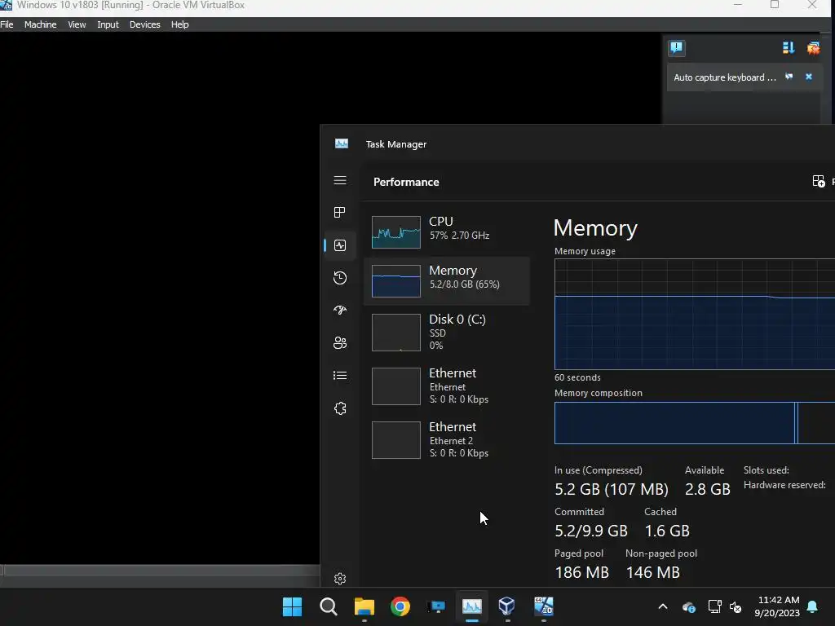Click the 146 MB non-paged pool value
The image size is (835, 626).
[653, 572]
